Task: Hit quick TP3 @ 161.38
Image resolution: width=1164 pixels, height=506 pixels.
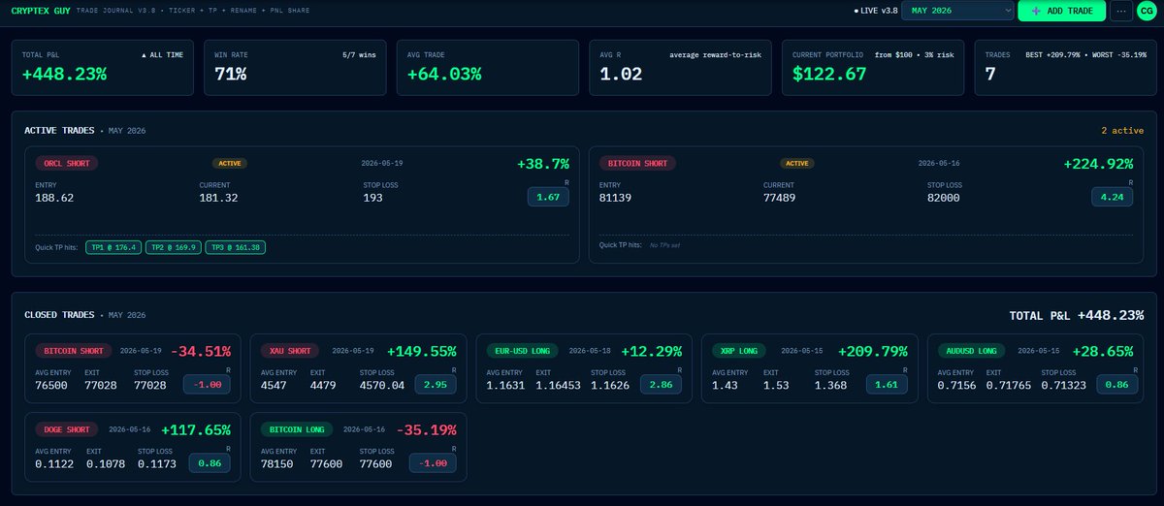Action: (236, 247)
